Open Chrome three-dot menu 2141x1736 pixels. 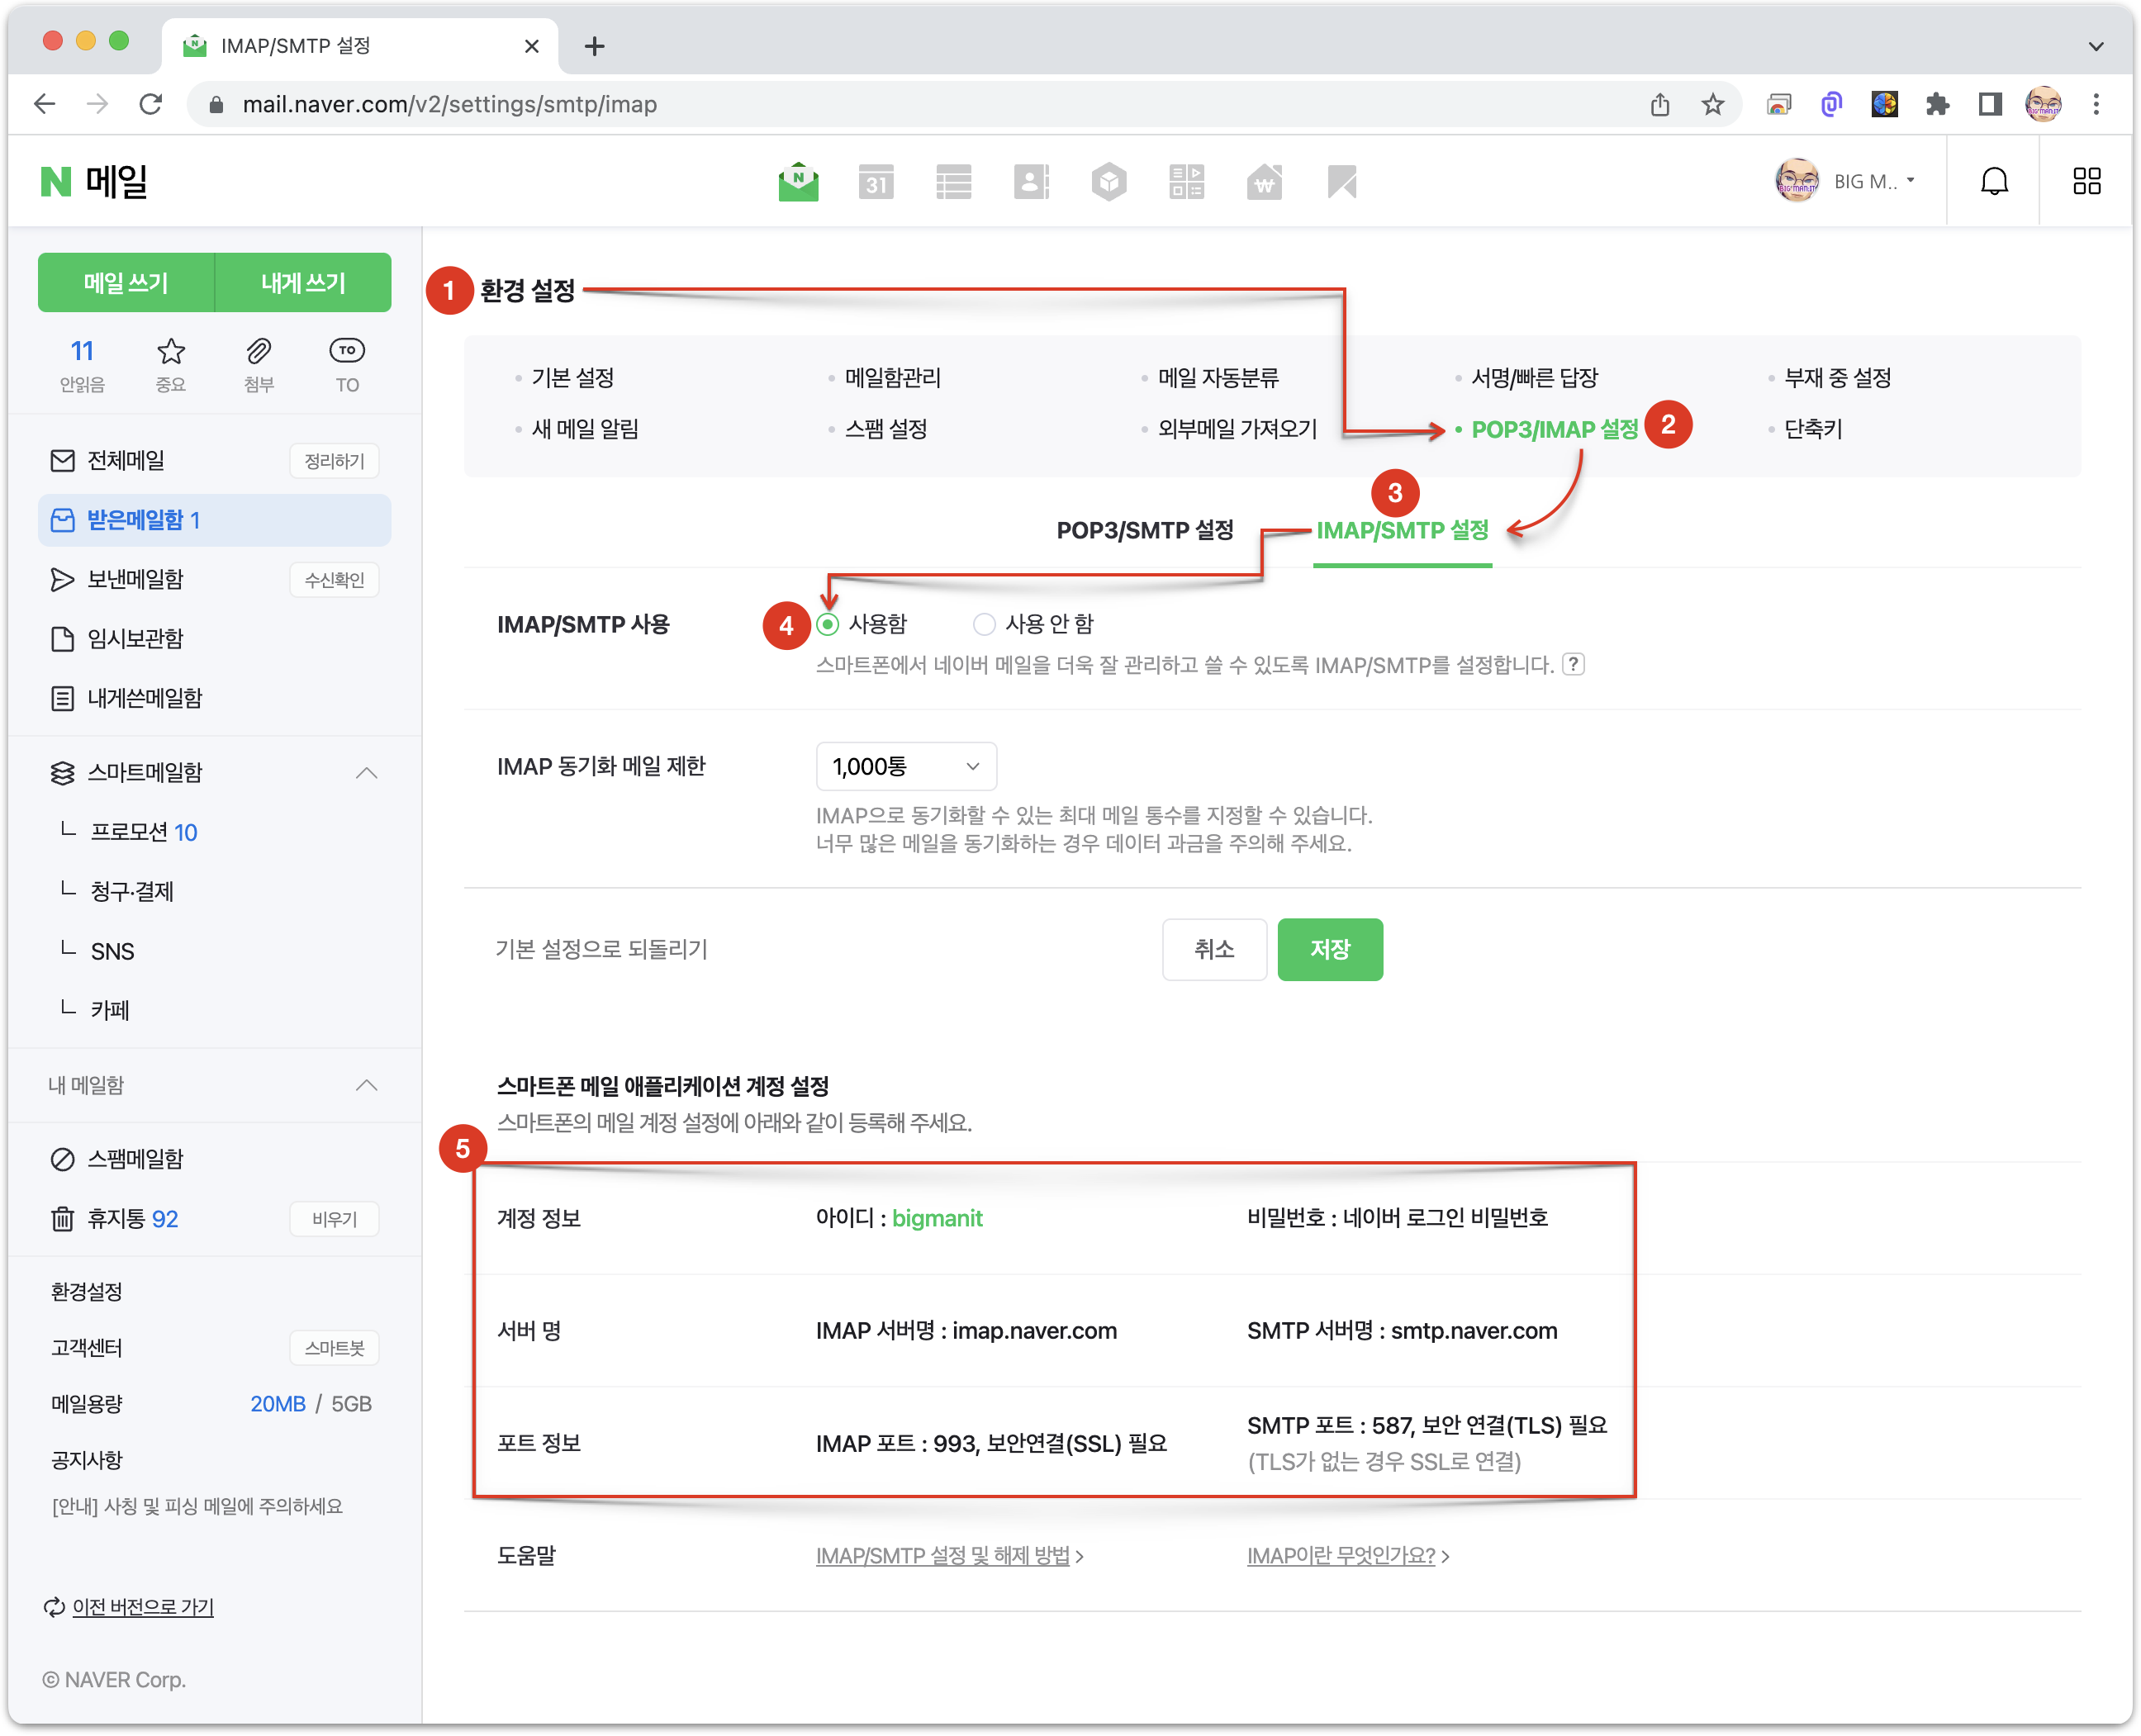click(x=2096, y=104)
